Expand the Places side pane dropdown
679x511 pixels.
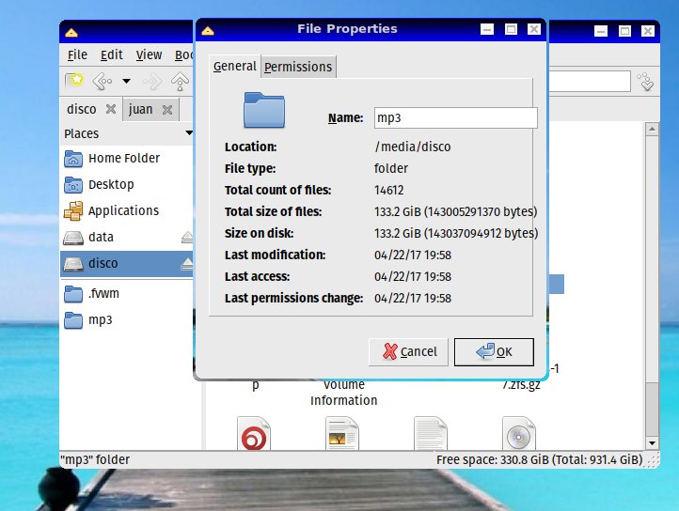pos(189,134)
